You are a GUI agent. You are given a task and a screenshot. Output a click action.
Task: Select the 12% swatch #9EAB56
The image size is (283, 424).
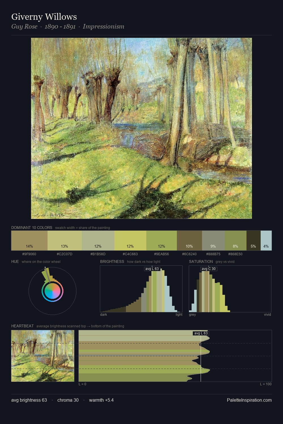pos(162,241)
